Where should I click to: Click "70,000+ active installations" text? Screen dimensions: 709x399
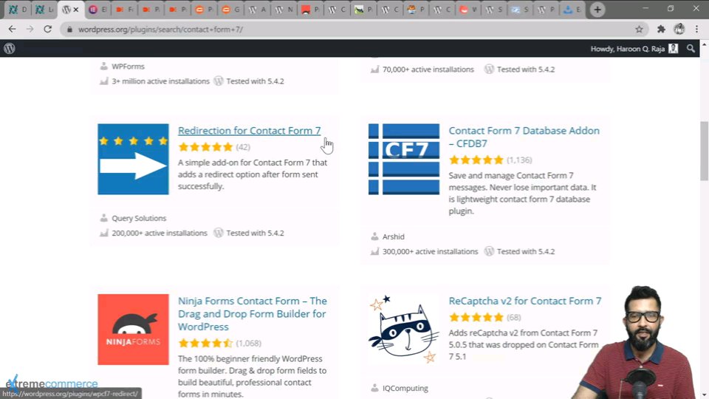(x=428, y=69)
